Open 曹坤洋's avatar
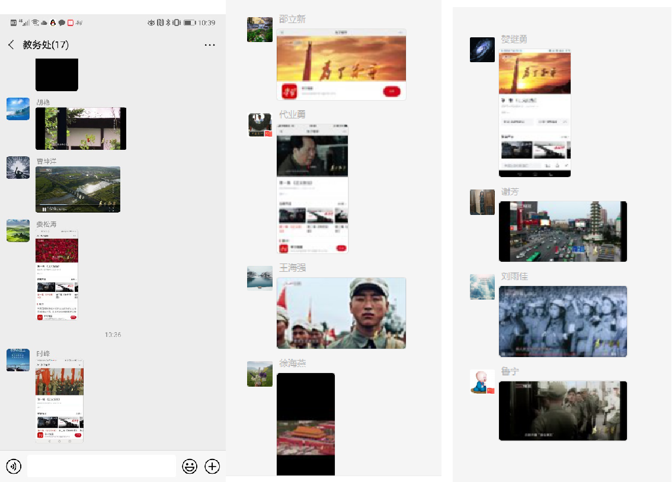 [18, 168]
